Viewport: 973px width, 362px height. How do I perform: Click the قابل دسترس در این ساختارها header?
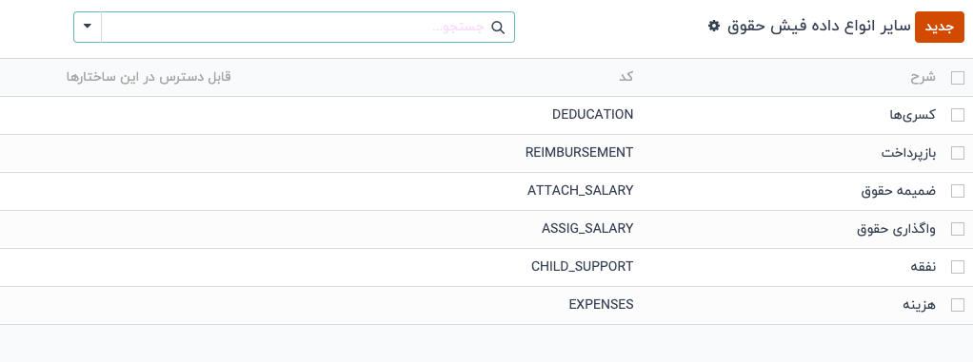(149, 77)
